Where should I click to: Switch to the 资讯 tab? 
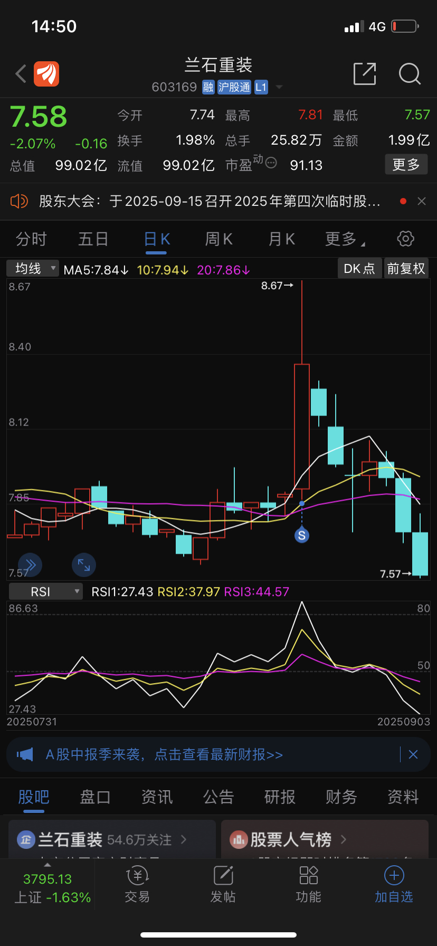point(157,797)
